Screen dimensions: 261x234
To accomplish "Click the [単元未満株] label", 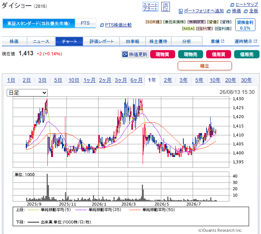I will (174, 22).
